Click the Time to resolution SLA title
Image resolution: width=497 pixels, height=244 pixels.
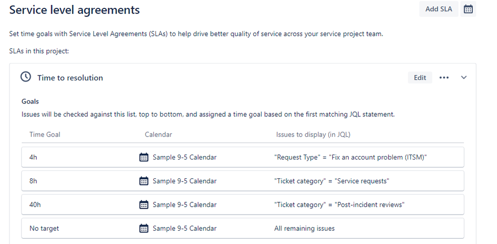click(70, 78)
